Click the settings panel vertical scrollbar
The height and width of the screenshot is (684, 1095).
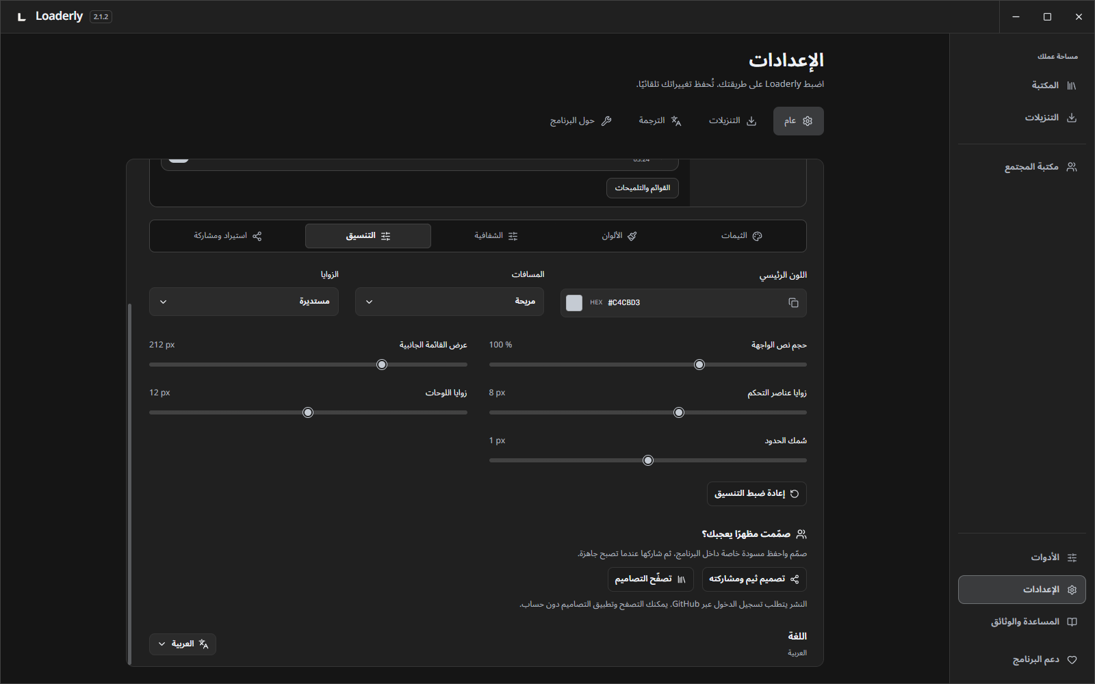[x=129, y=484]
